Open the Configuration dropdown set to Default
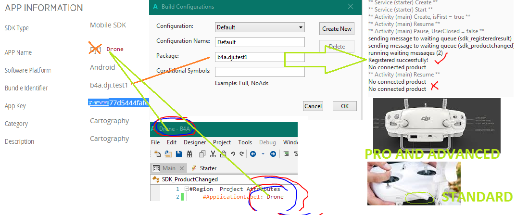 (260, 27)
